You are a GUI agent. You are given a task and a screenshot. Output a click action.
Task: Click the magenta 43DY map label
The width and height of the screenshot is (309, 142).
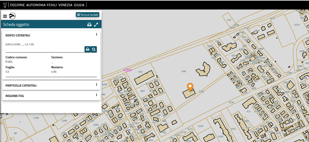coord(128,70)
